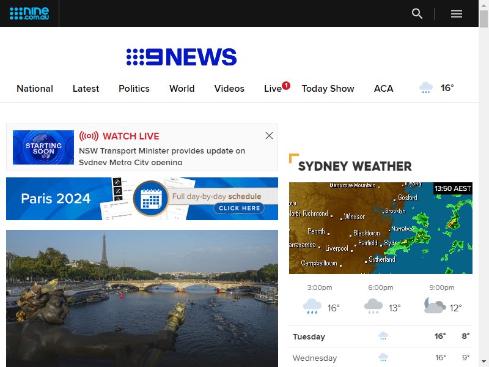This screenshot has width=489, height=367.
Task: Click the Watch Live broadcast signal icon
Action: (89, 136)
